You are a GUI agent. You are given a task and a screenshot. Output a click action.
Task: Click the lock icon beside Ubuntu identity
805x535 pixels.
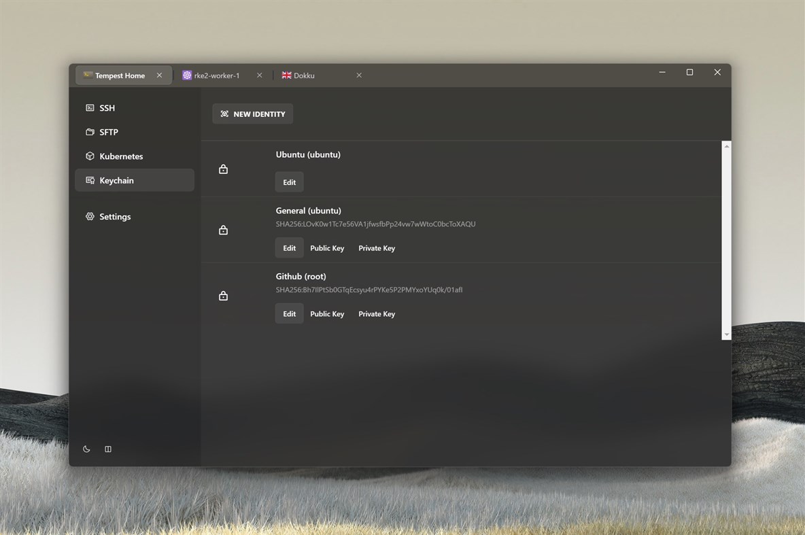pyautogui.click(x=223, y=169)
